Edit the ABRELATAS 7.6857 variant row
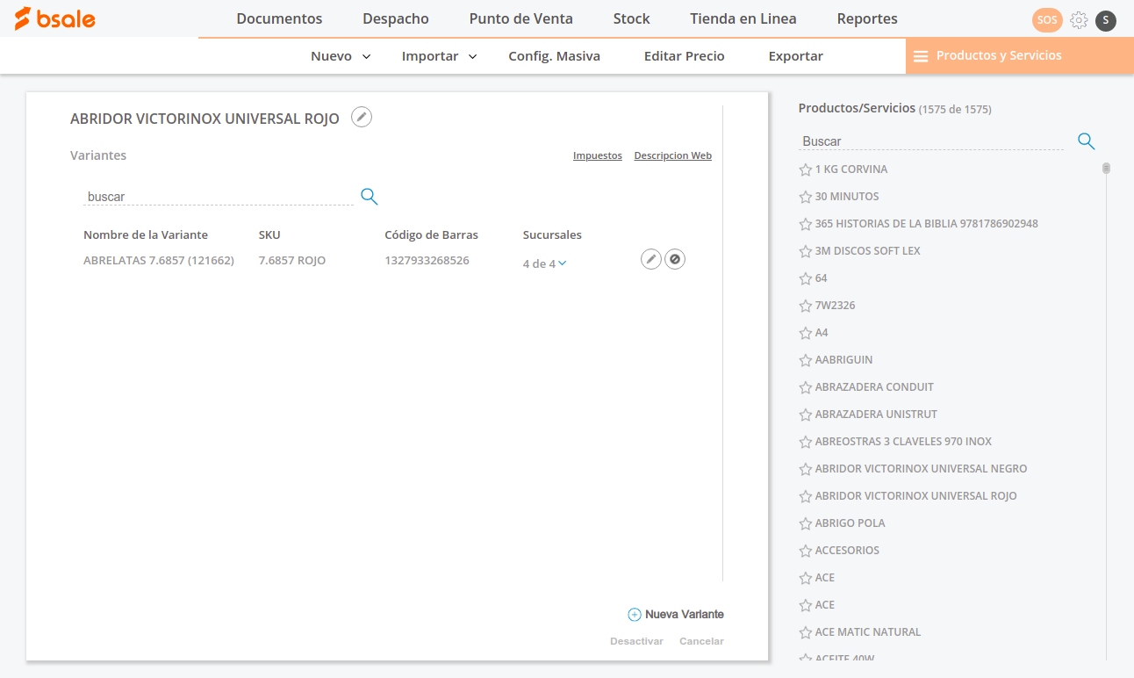Screen dimensions: 1134x678 650,259
